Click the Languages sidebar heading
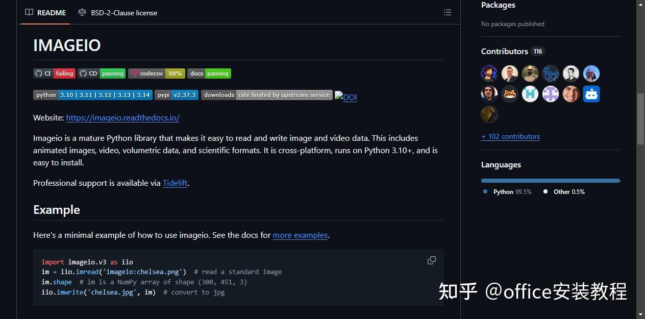This screenshot has height=319, width=645. [x=501, y=165]
